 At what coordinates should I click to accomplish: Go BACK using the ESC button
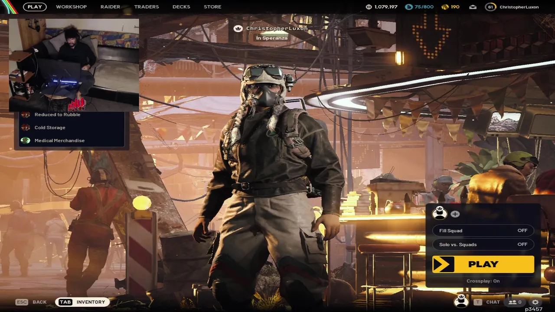pyautogui.click(x=31, y=302)
